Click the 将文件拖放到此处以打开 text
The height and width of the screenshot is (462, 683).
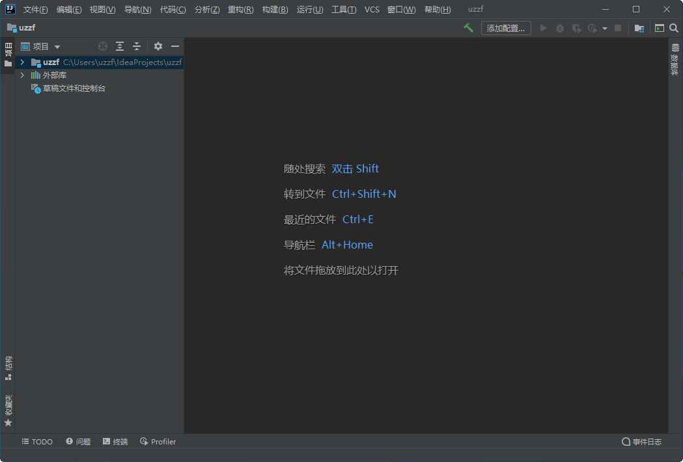pos(341,271)
